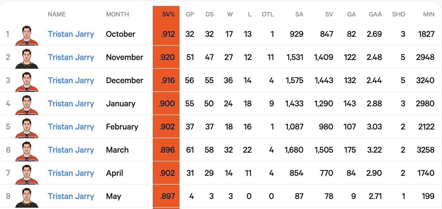Image resolution: width=442 pixels, height=209 pixels.
Task: Click Tristan Jarry's avatar in October row
Action: point(27,36)
